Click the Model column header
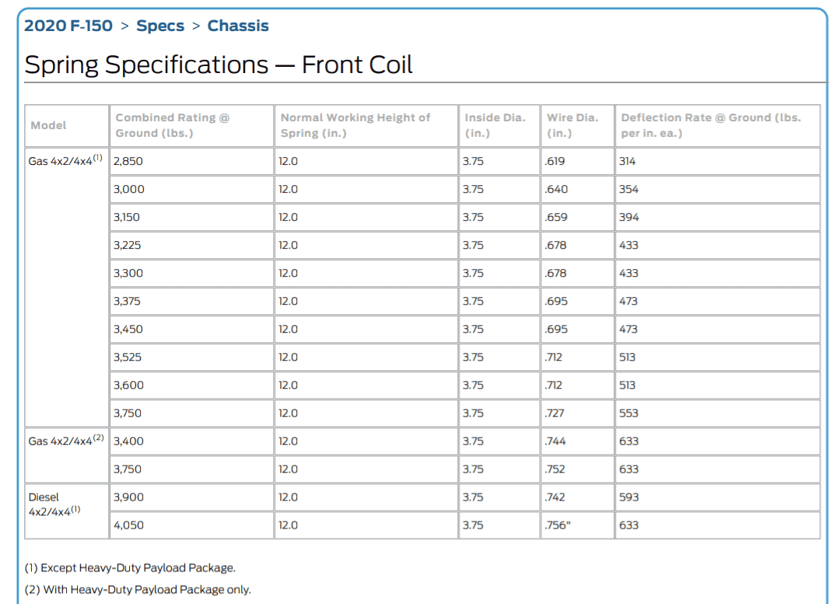Viewport: 840px width, 604px height. coord(67,125)
